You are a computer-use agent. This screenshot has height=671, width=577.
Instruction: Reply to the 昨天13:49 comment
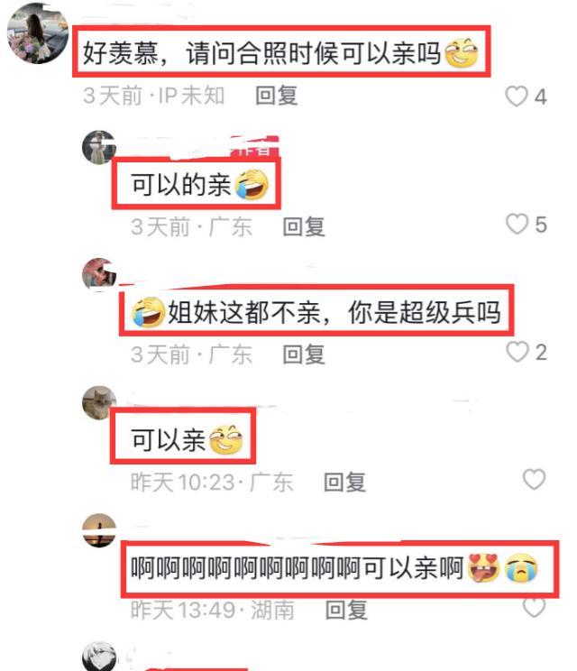(x=346, y=610)
